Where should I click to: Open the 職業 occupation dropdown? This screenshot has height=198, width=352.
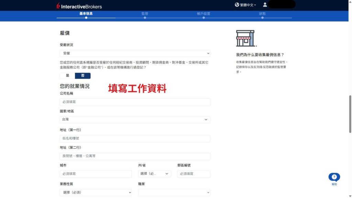pos(174,192)
